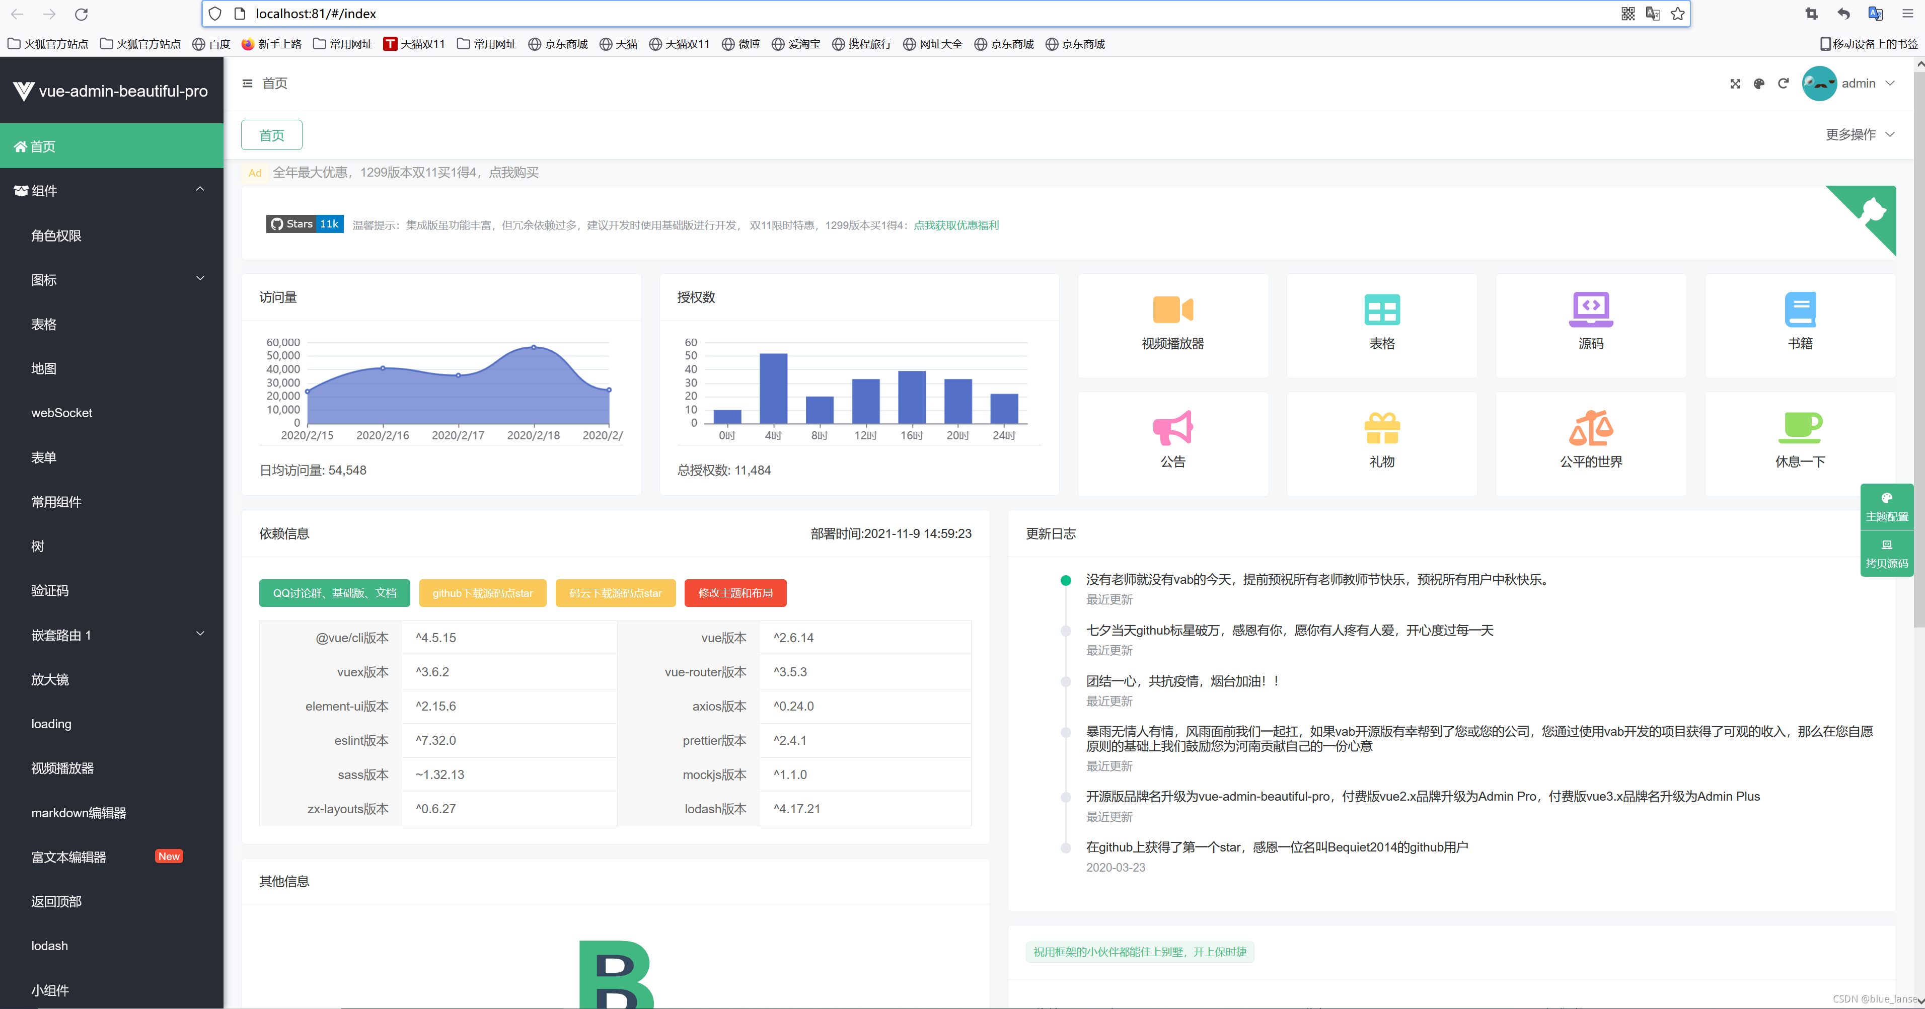Open theme palette icon in top bar
This screenshot has height=1009, width=1925.
(1758, 84)
